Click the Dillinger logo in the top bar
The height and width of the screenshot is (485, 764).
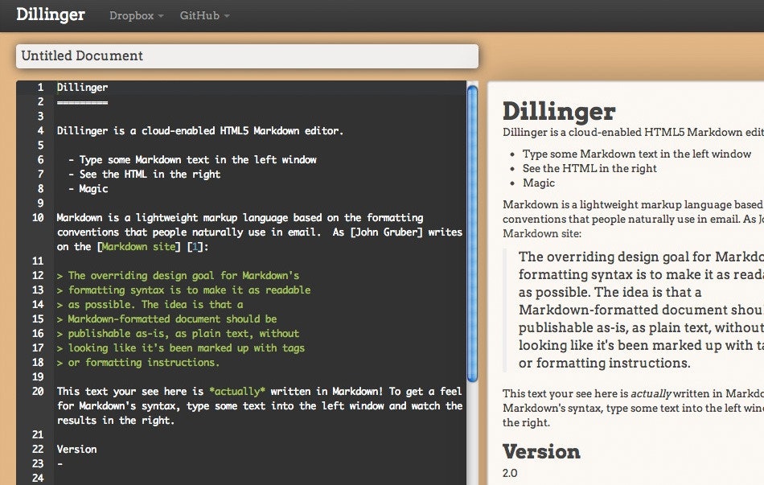[x=50, y=14]
